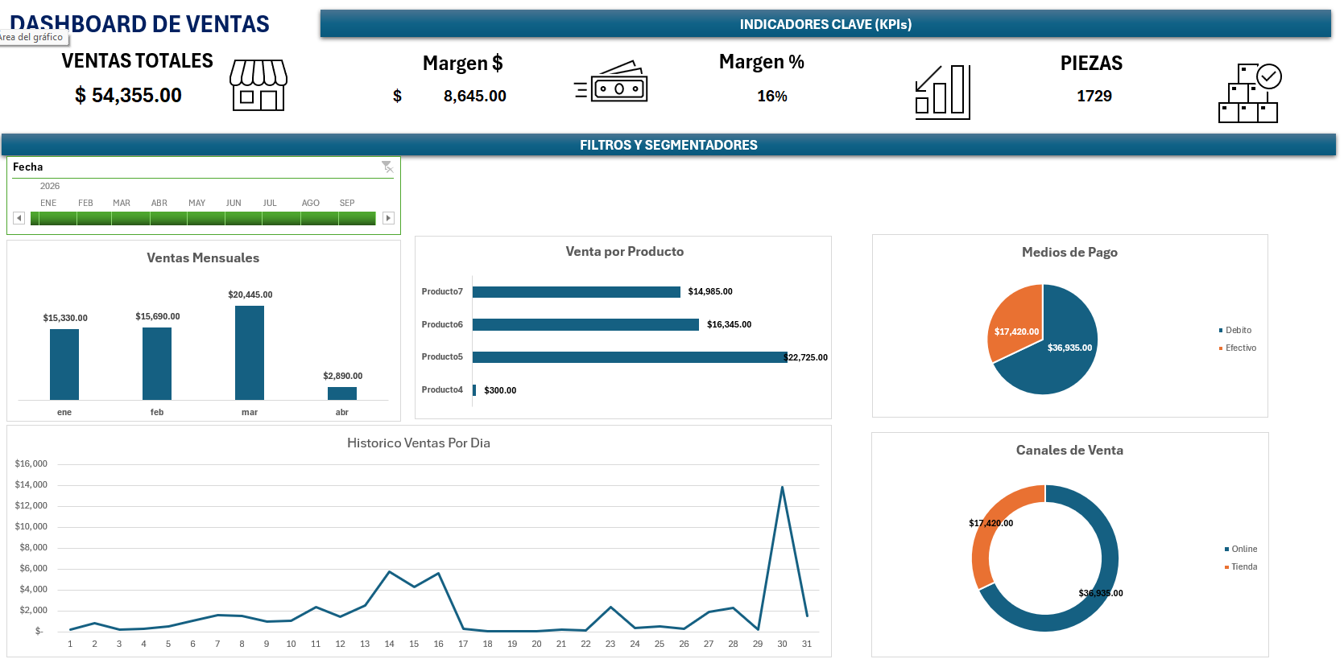The height and width of the screenshot is (659, 1344).
Task: Click the 'Historico Ventas Por Dia' title
Action: click(x=419, y=443)
